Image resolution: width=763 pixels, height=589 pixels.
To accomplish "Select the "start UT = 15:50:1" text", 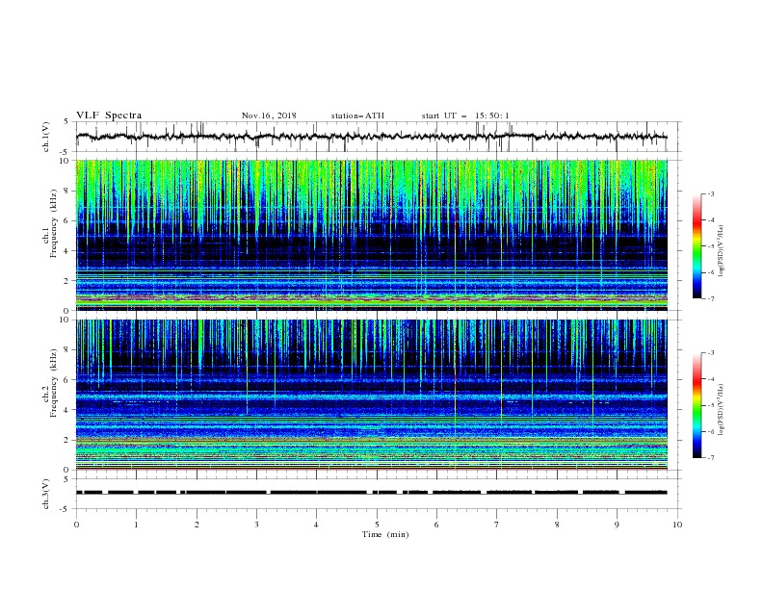I will coord(465,115).
